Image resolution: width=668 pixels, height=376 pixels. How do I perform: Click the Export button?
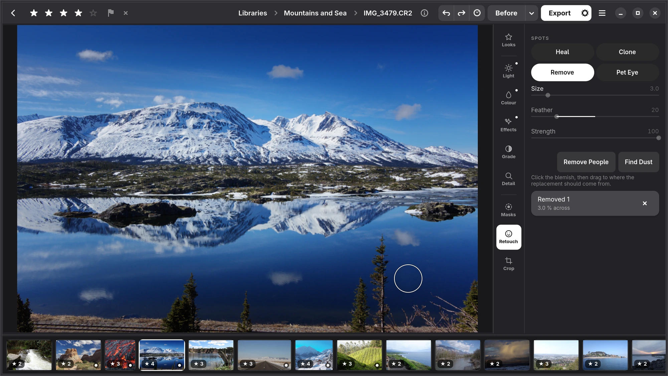[559, 13]
